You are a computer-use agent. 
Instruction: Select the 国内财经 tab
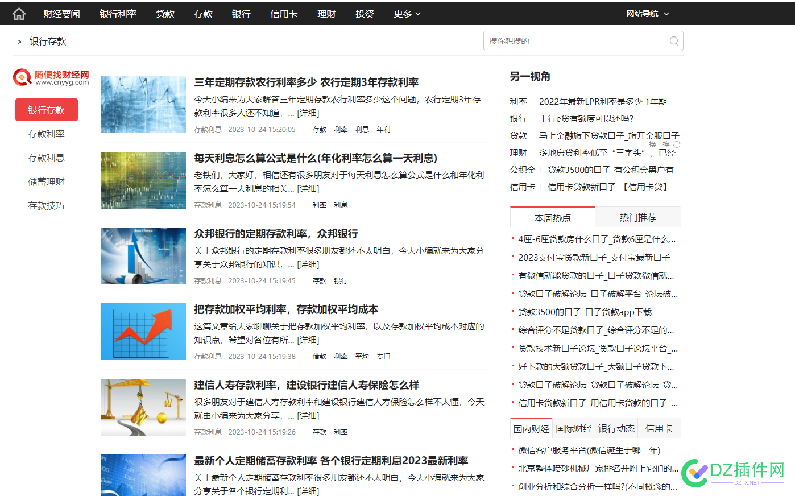[532, 428]
